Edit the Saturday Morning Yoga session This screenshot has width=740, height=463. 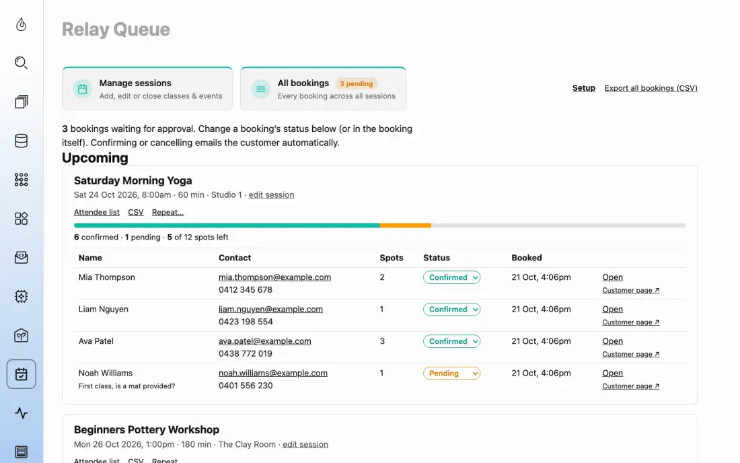click(x=271, y=194)
